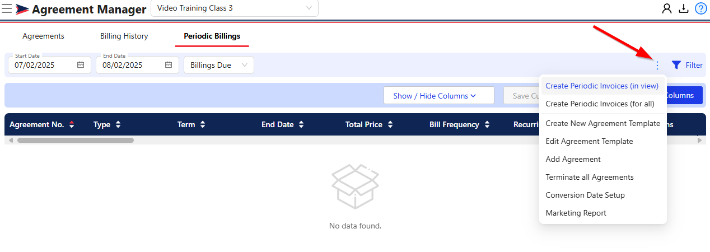Sort by Agreement No. column arrows
This screenshot has width=710, height=252.
[72, 124]
